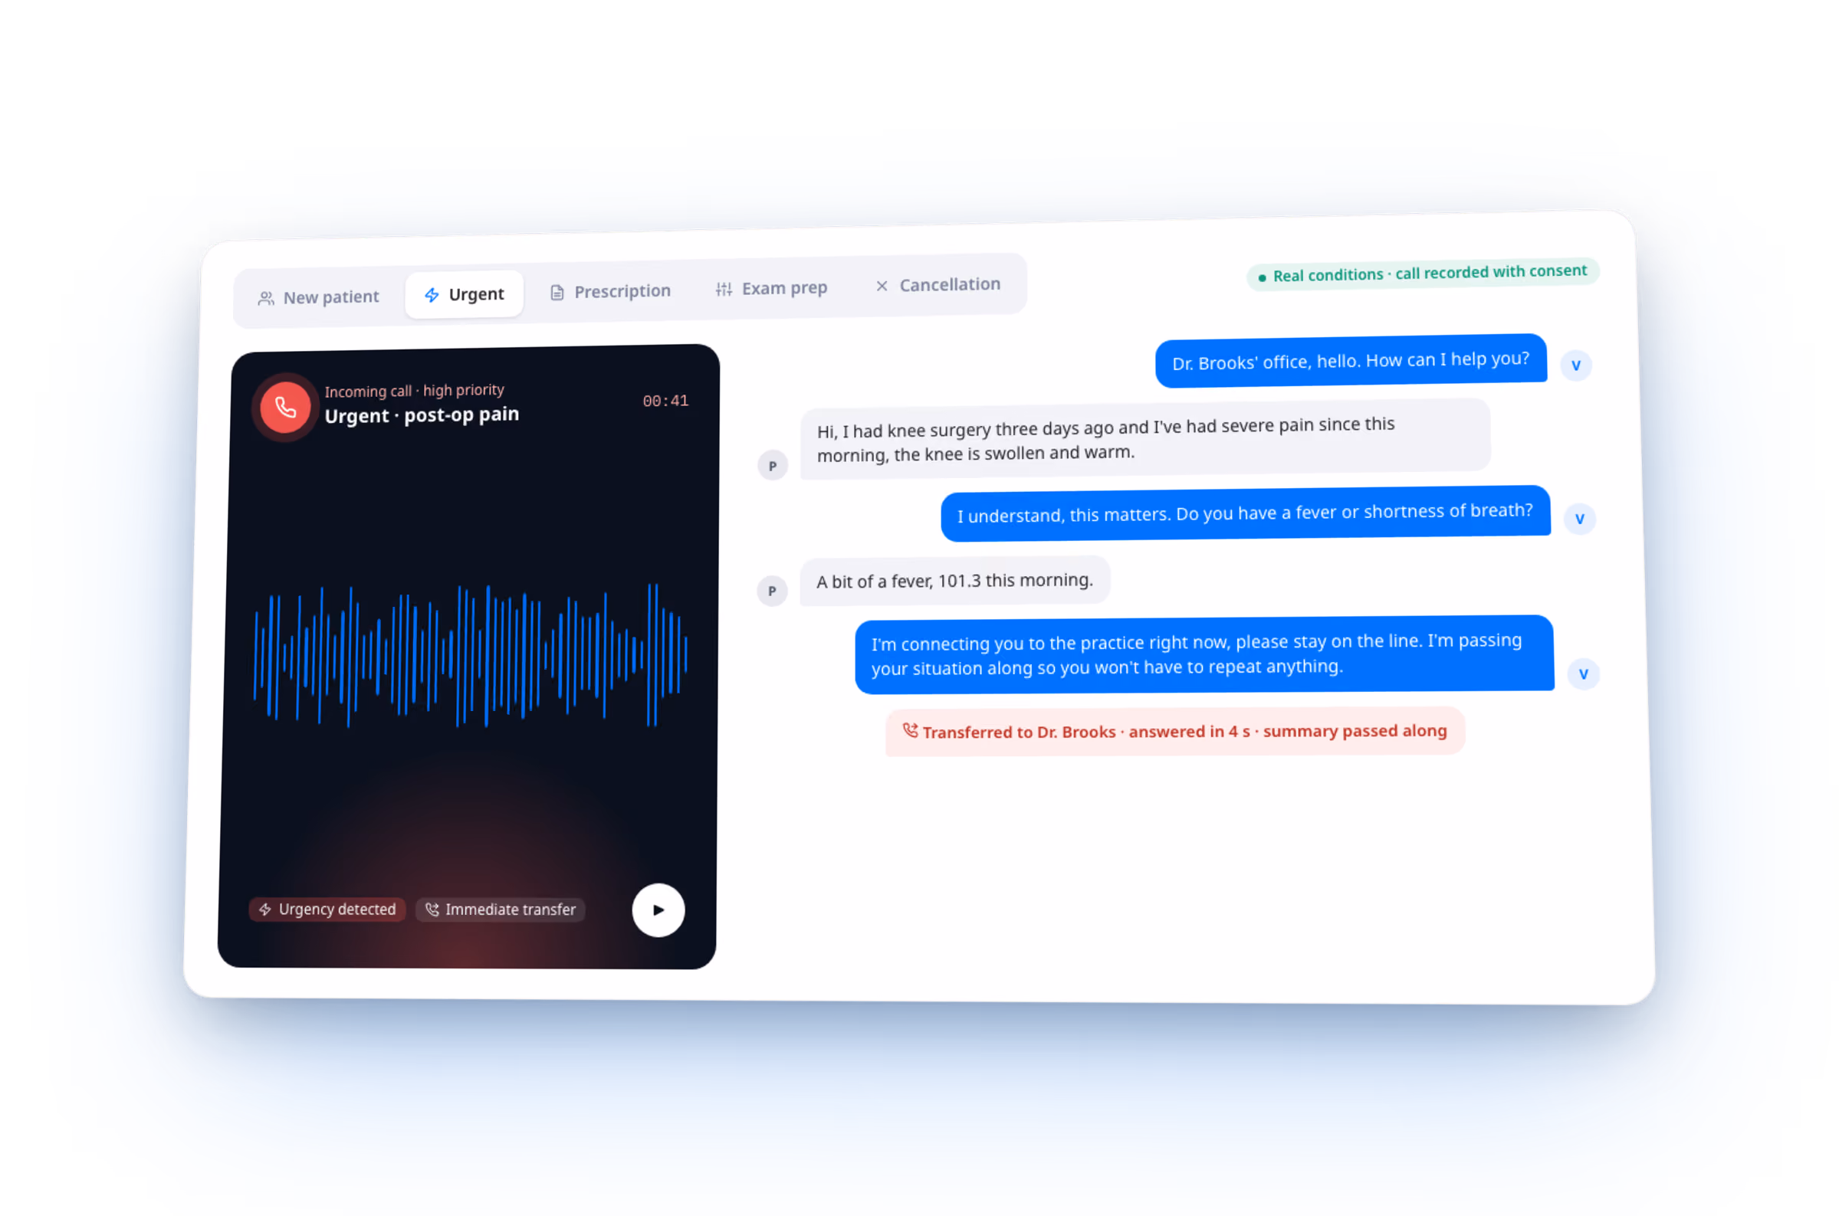Click the 'A bit of a fever, 101.3' message
Image resolution: width=1839 pixels, height=1216 pixels.
click(954, 581)
